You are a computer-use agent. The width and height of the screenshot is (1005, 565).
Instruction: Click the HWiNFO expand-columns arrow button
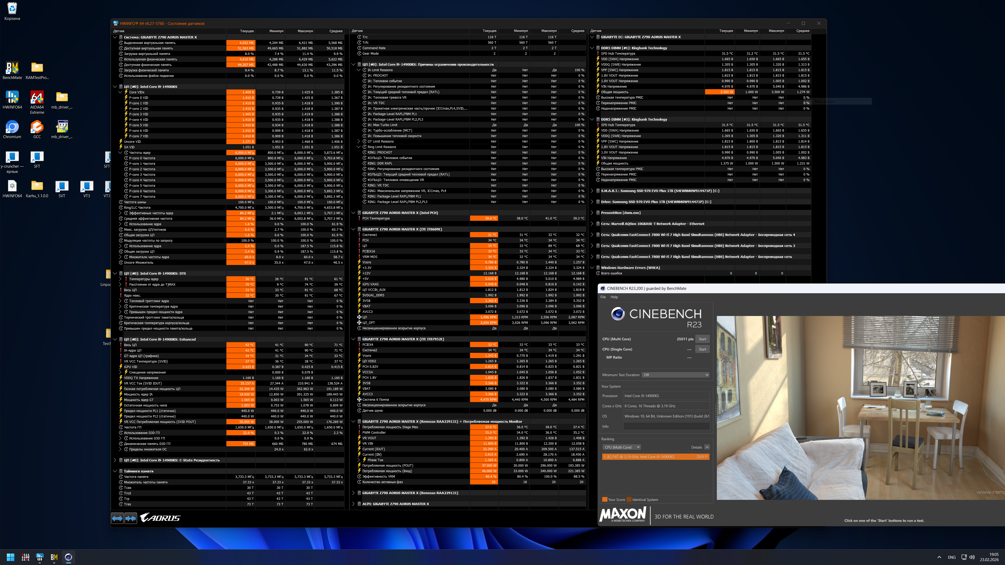(117, 518)
